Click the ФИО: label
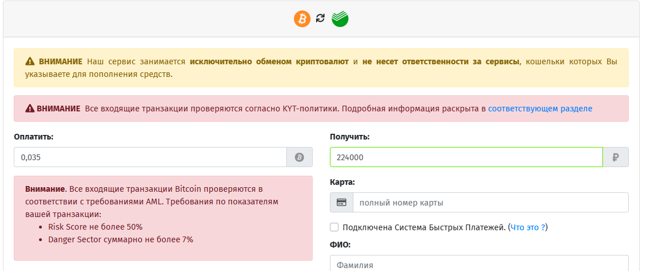The height and width of the screenshot is (271, 646). (x=340, y=245)
